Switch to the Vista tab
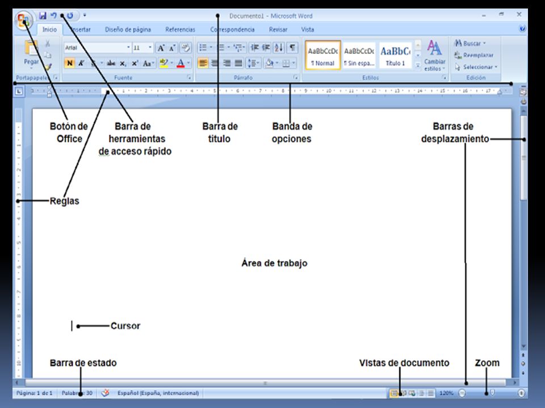545x408 pixels. coord(308,29)
